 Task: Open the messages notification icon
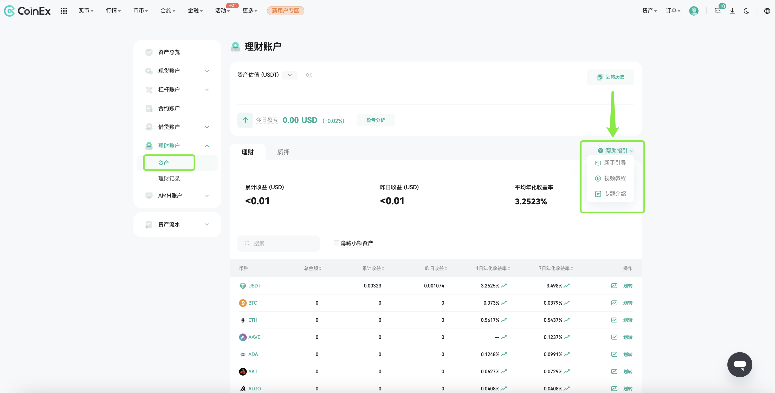[x=718, y=11]
